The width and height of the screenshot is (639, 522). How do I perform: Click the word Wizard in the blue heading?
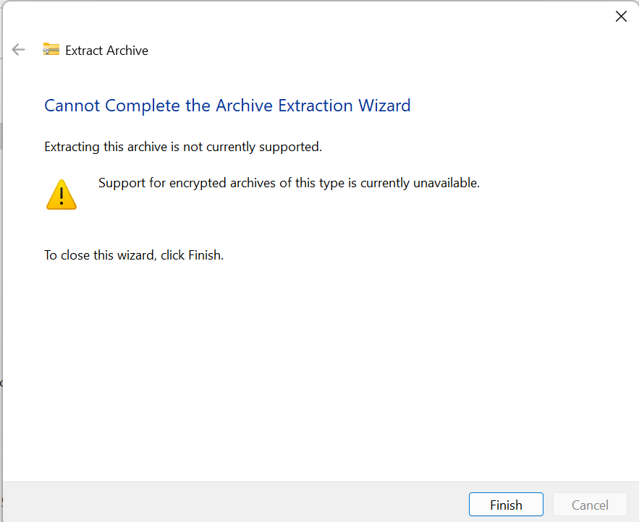click(384, 106)
